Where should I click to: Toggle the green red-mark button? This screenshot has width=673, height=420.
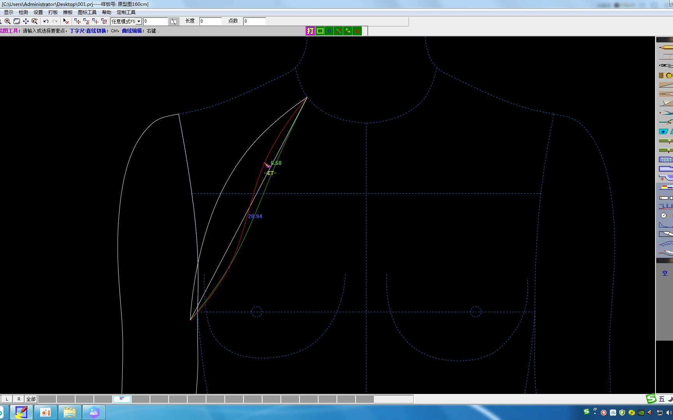coord(357,31)
